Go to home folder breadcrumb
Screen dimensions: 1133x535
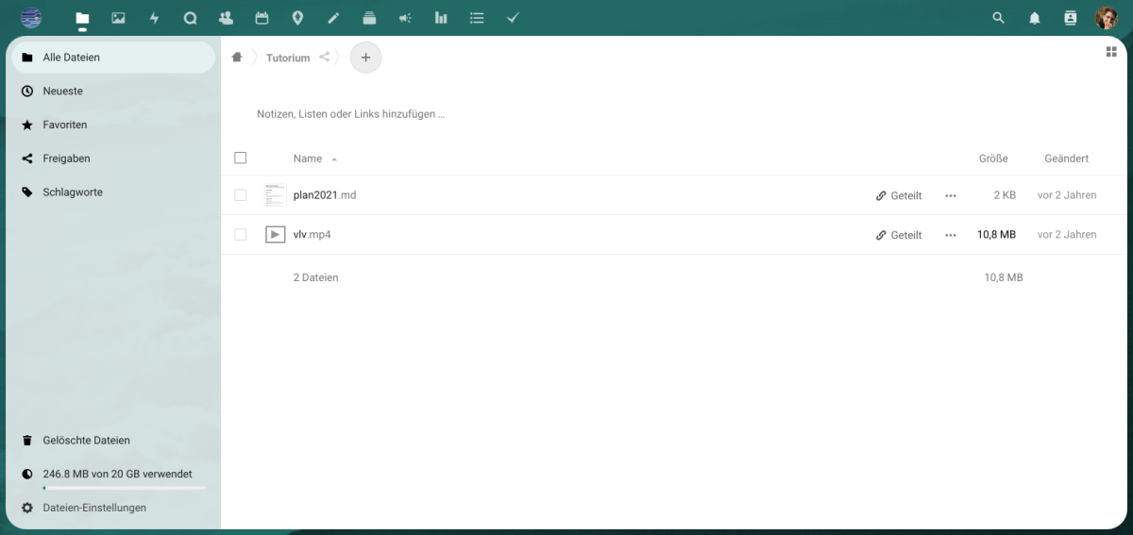click(x=237, y=58)
